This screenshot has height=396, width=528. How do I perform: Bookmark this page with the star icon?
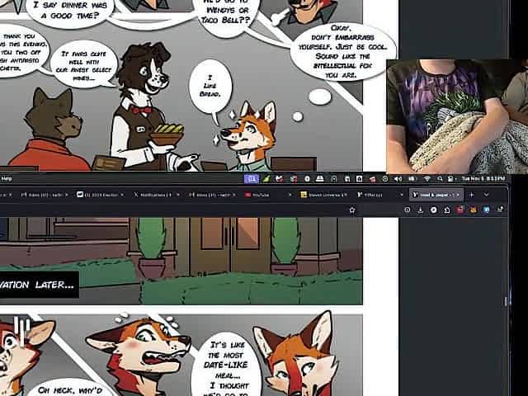[x=352, y=210]
